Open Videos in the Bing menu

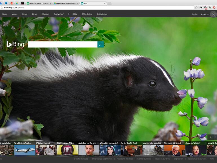[x=15, y=14]
